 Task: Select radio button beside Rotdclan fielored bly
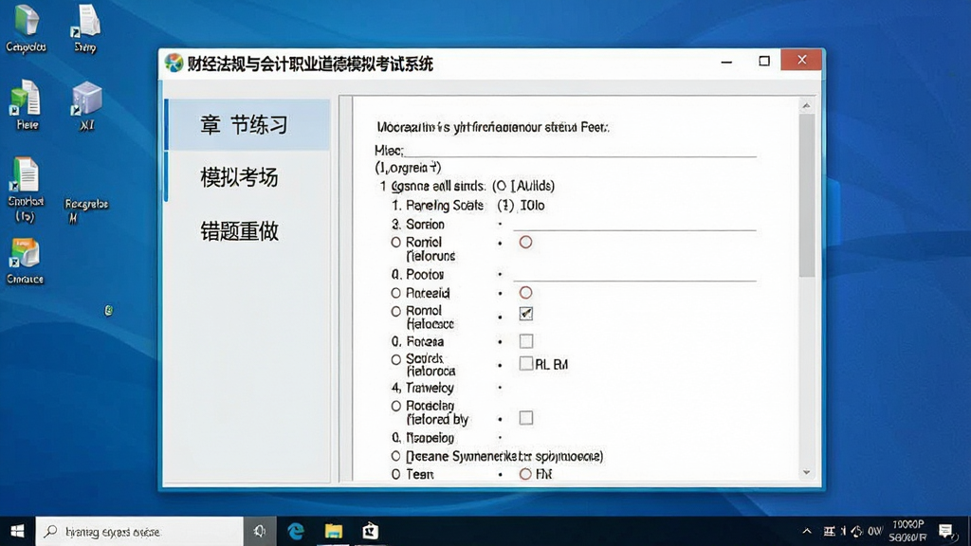(x=395, y=406)
